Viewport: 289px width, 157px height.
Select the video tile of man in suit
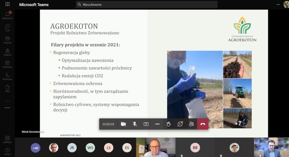[x=271, y=147]
